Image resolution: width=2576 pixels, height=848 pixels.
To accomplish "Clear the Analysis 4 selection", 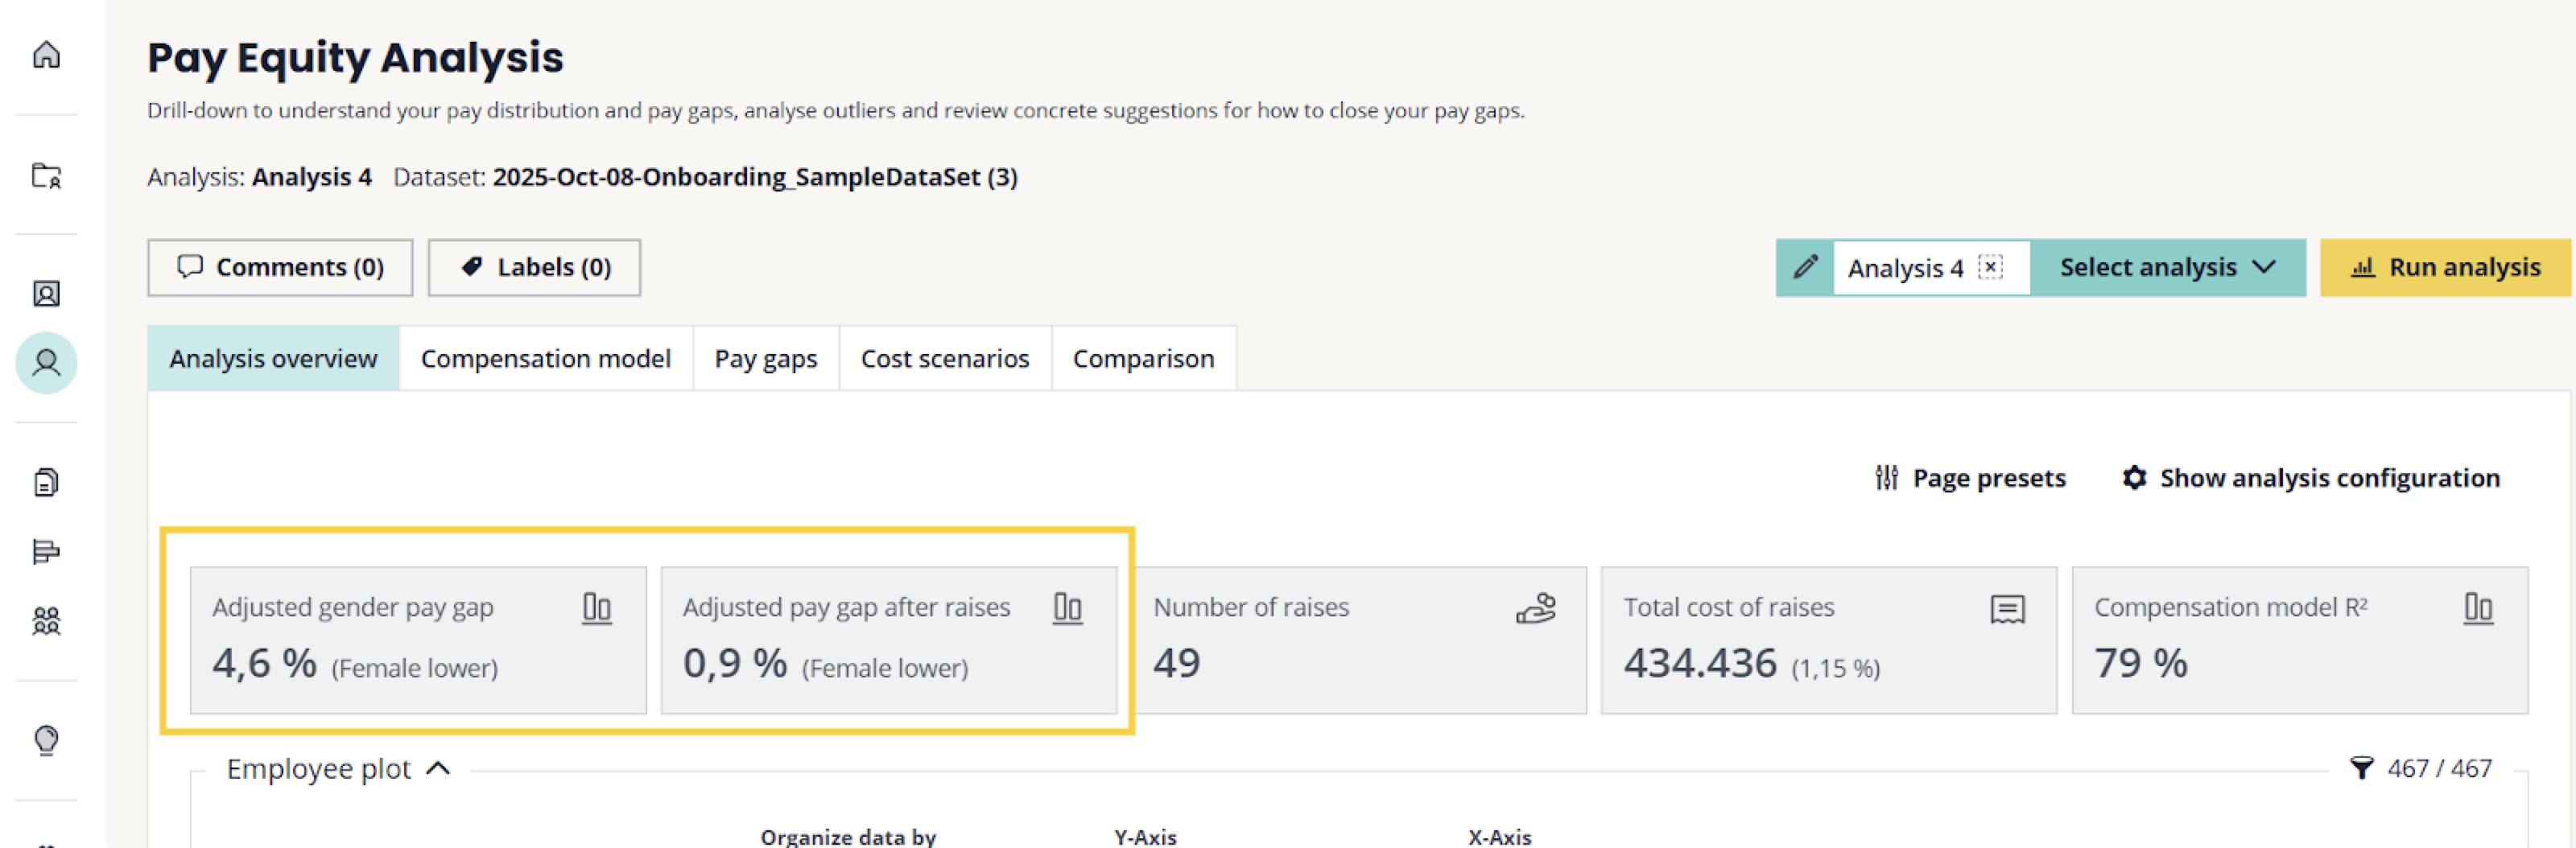I will tap(1991, 267).
